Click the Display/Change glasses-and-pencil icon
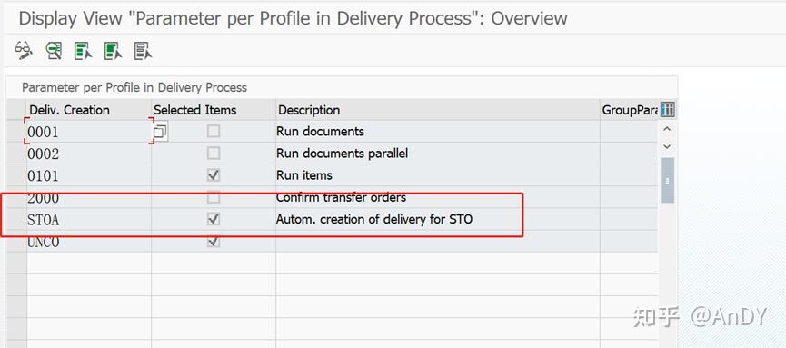 pos(24,51)
